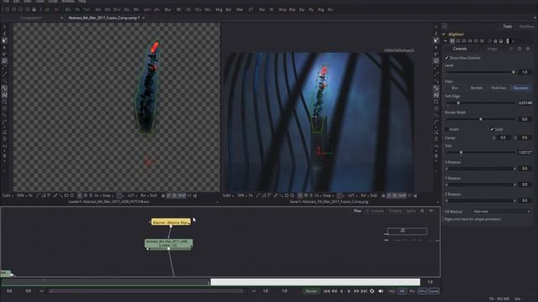
Task: Toggle the MB motion blur button
Action: [x=402, y=291]
